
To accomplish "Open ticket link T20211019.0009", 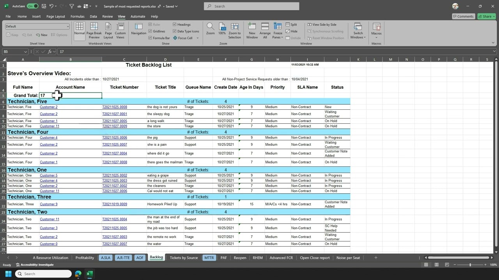I will pyautogui.click(x=115, y=204).
